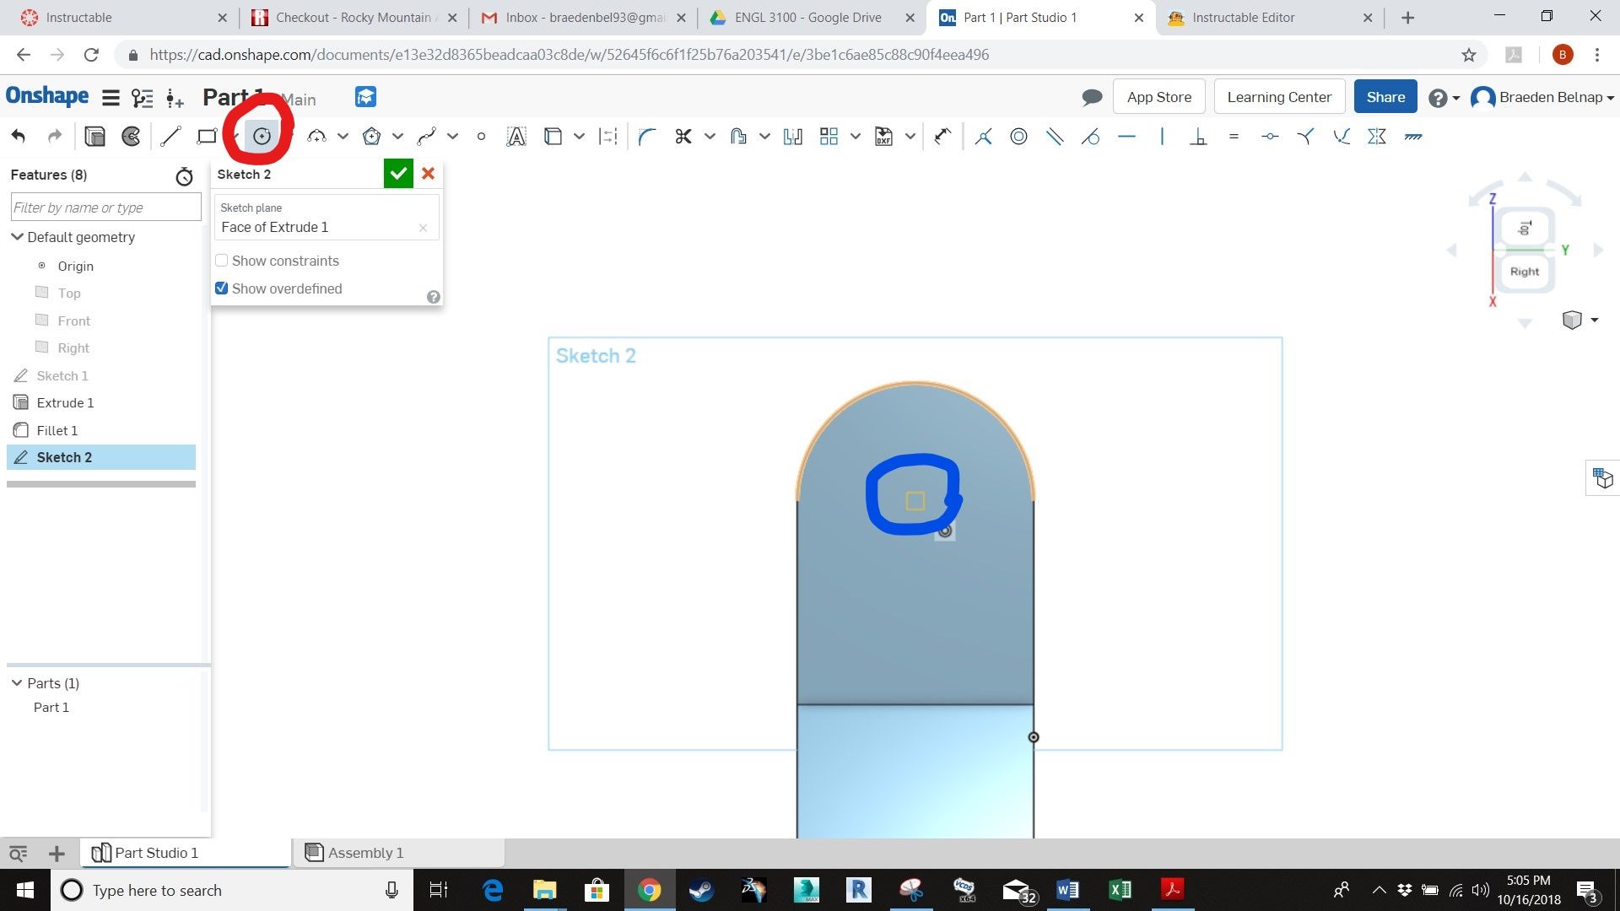The image size is (1620, 911).
Task: Select the Center point circle tool
Action: (262, 135)
